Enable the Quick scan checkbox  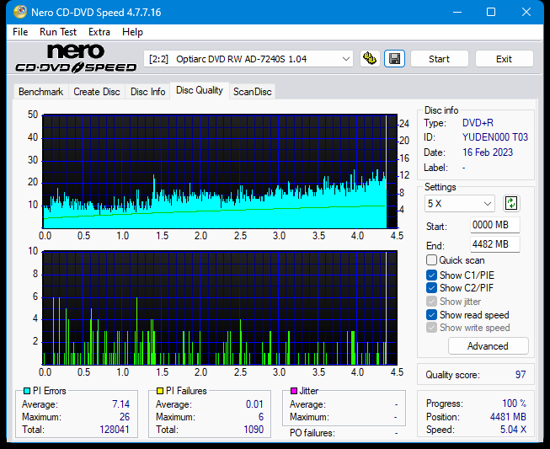click(431, 260)
